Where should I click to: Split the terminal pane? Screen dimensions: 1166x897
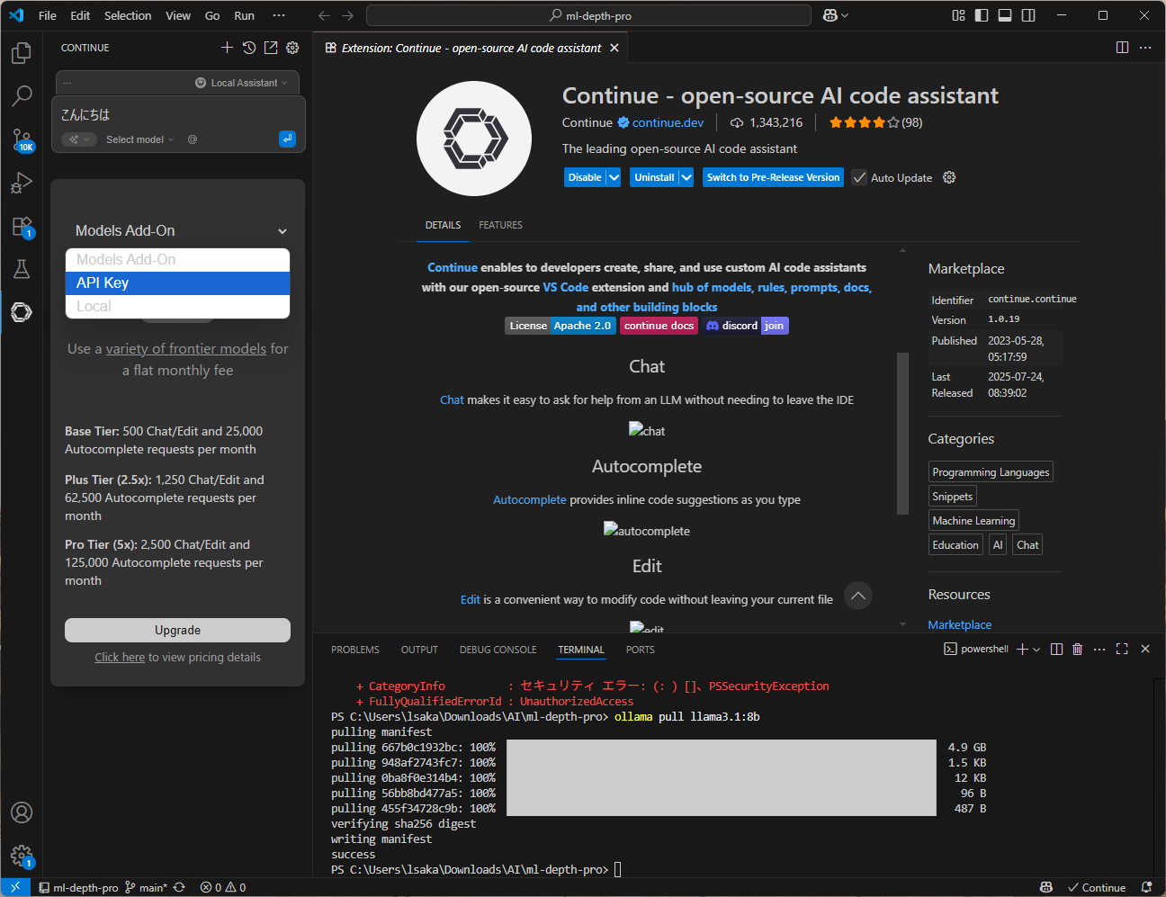(x=1056, y=649)
